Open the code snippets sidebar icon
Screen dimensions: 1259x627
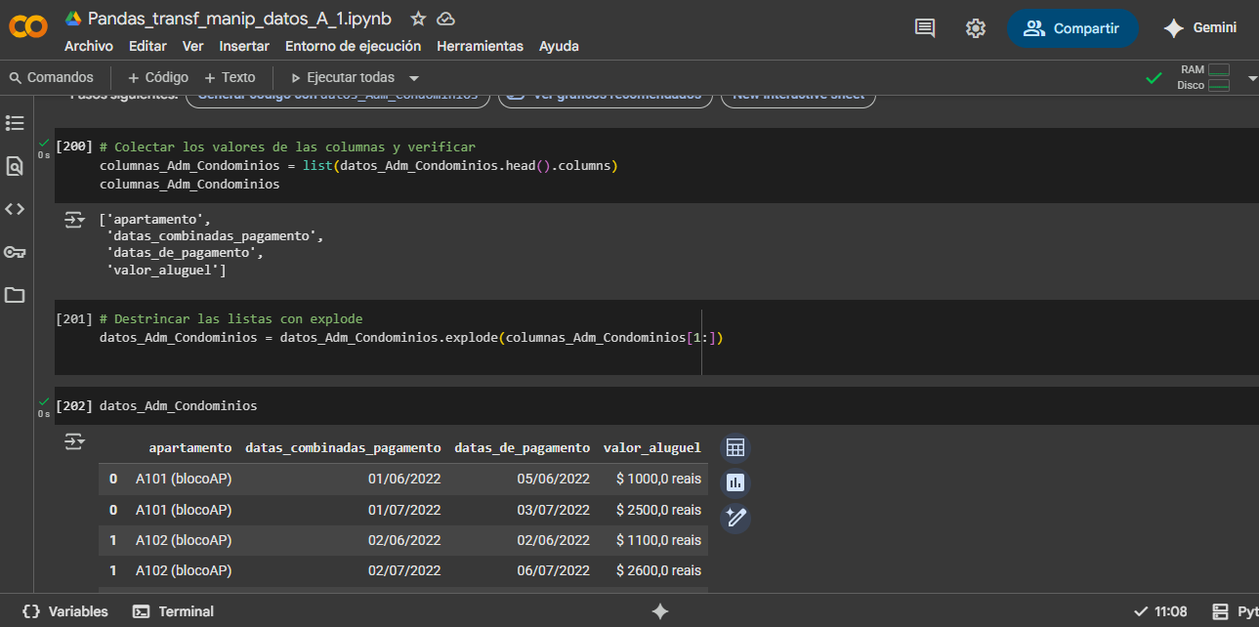(x=15, y=209)
